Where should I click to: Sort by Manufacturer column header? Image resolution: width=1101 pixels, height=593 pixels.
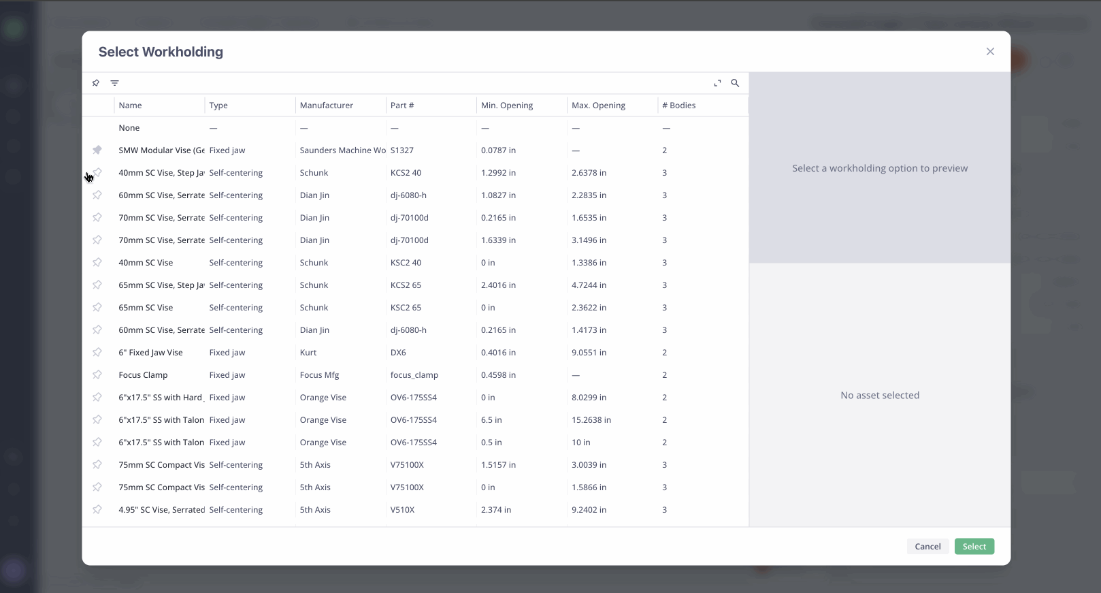(x=327, y=106)
